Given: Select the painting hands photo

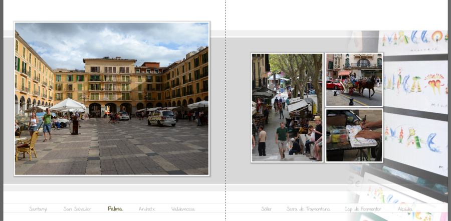Looking at the screenshot, I should (354, 135).
